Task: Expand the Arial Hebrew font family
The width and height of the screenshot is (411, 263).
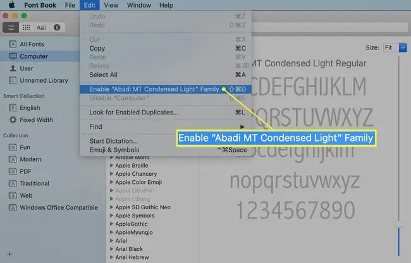Action: click(111, 257)
